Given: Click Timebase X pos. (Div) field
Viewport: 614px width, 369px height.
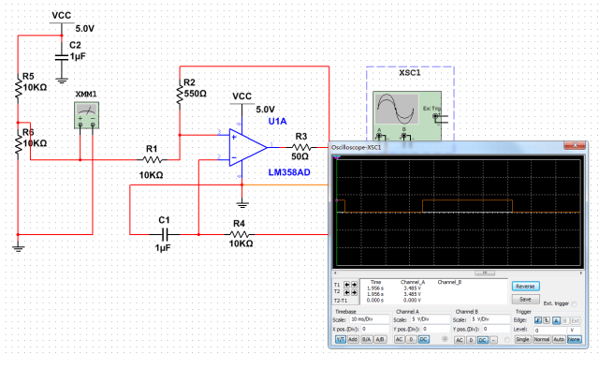Looking at the screenshot, I should (374, 329).
